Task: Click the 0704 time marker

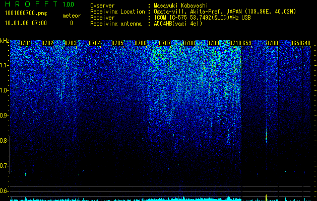Action: [x=95, y=43]
